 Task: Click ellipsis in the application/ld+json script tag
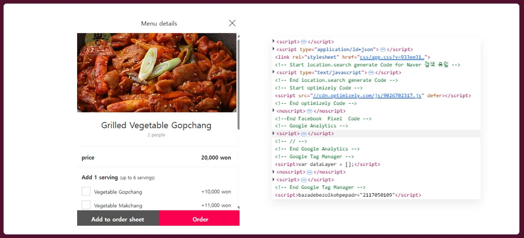(383, 50)
